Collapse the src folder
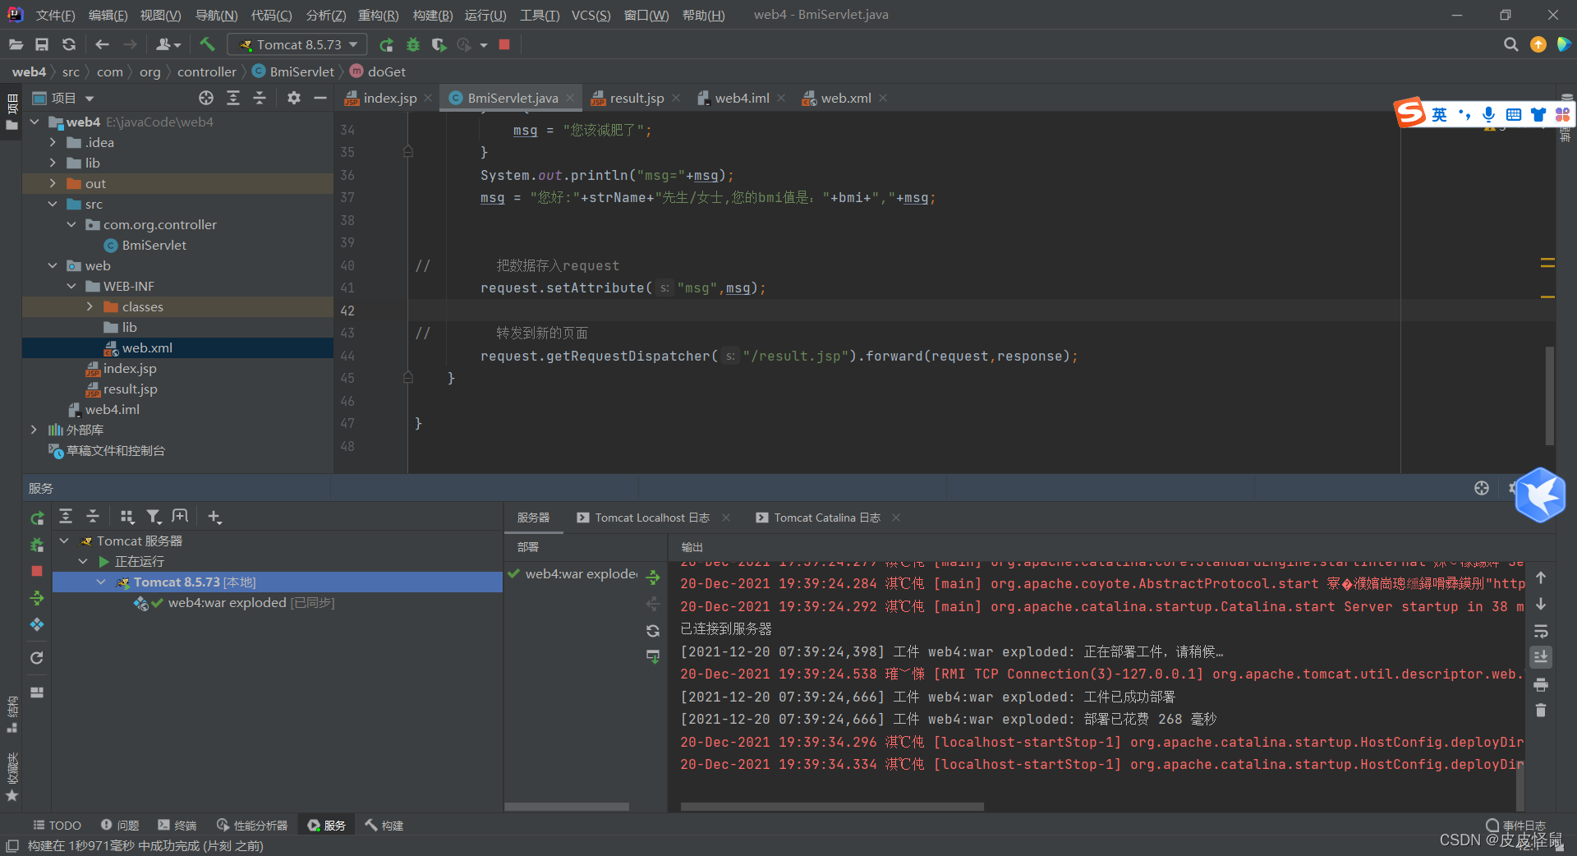1577x856 pixels. [x=53, y=204]
